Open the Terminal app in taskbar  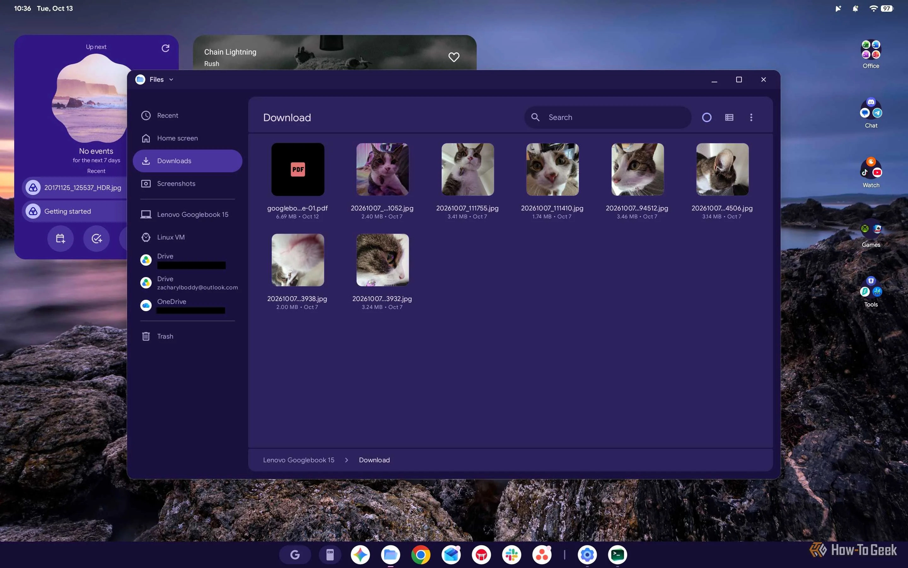tap(617, 555)
